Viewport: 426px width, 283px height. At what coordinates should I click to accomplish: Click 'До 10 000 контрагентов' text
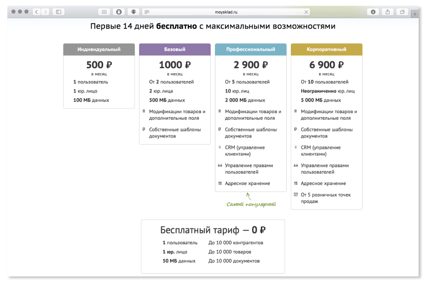(x=235, y=243)
